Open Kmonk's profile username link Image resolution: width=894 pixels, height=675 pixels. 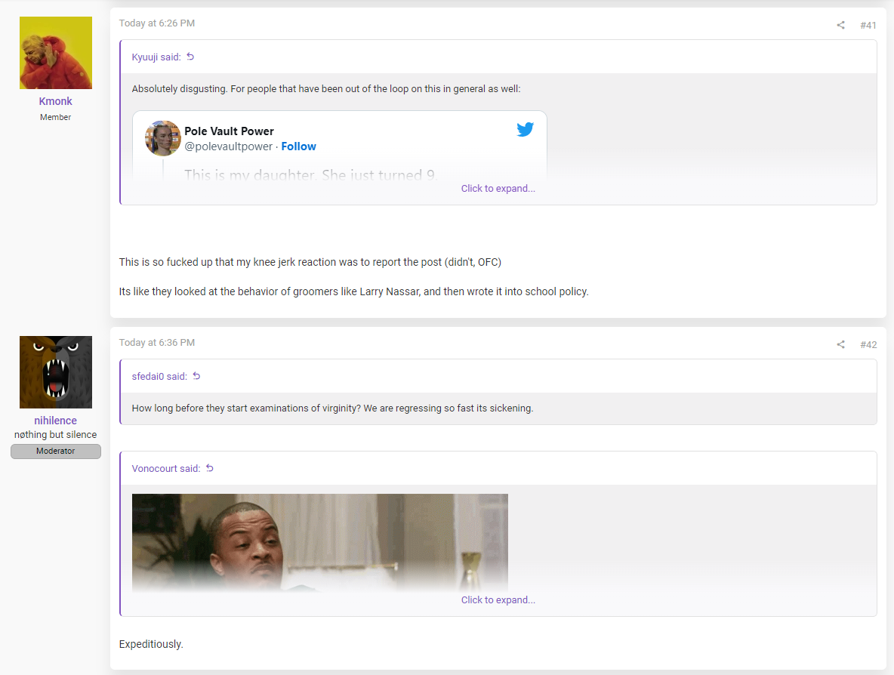pyautogui.click(x=55, y=101)
